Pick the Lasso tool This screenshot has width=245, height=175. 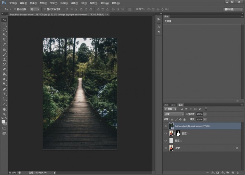click(5, 30)
